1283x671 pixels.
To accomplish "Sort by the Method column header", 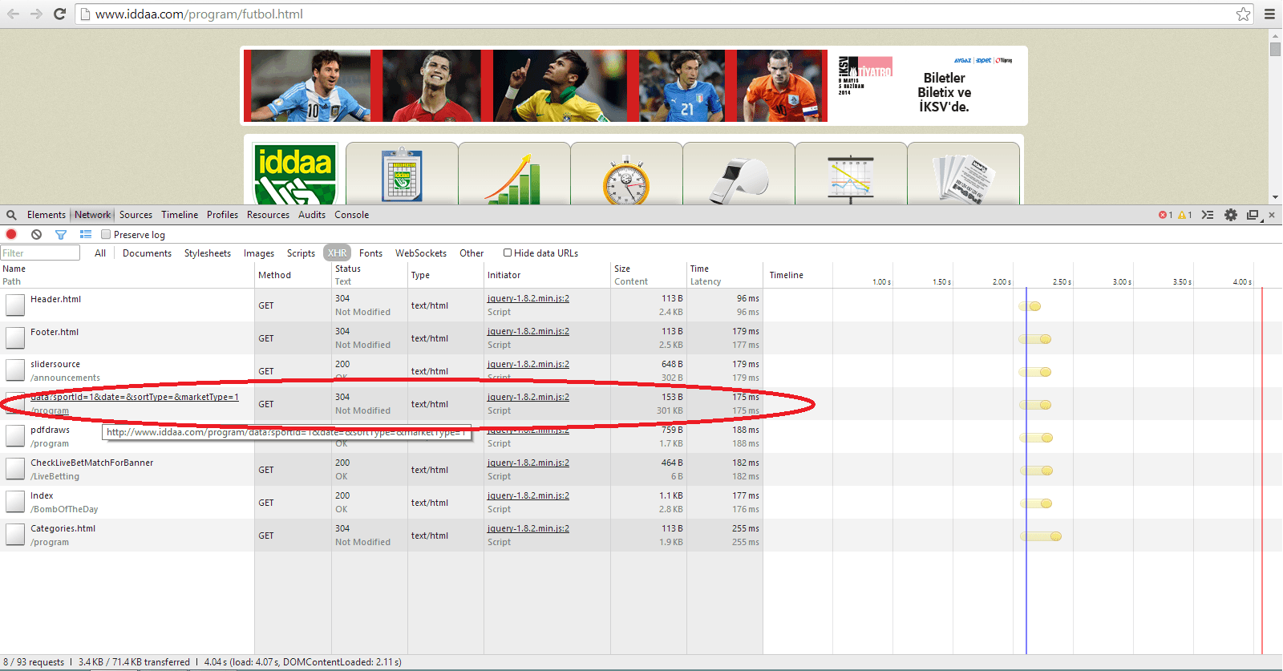I will click(x=293, y=275).
